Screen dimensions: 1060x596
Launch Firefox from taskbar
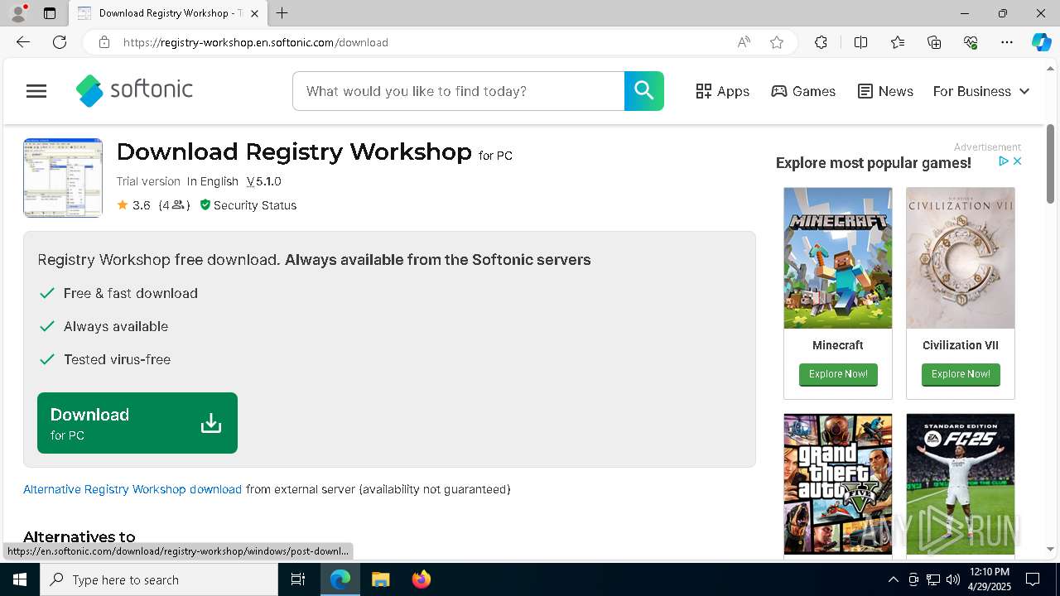[x=422, y=579]
